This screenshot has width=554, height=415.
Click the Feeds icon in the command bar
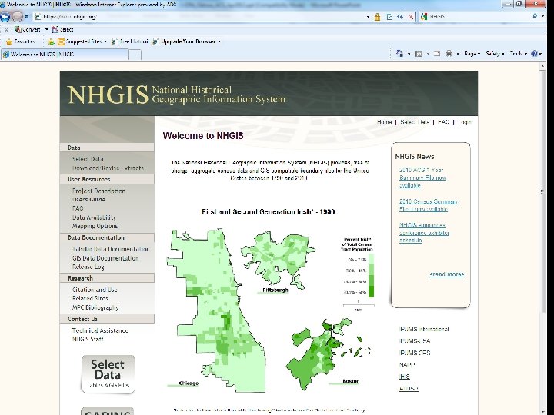[419, 54]
